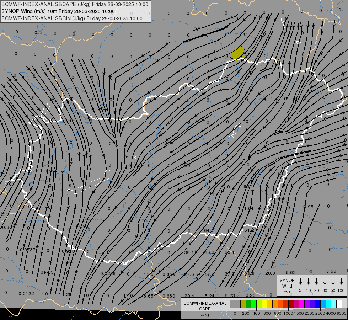The image size is (348, 320).
Task: Click the map value '5.23'
Action: [230, 295]
